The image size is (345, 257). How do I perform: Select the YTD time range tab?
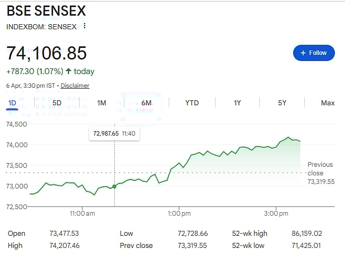point(192,103)
